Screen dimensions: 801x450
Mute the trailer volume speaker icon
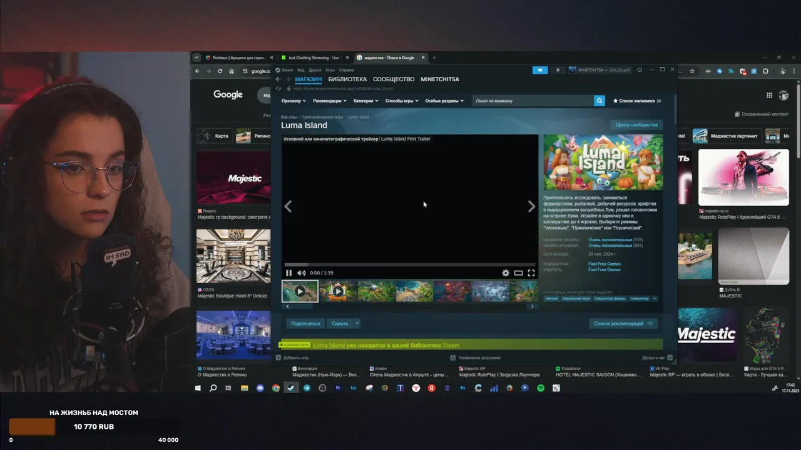[x=301, y=272]
